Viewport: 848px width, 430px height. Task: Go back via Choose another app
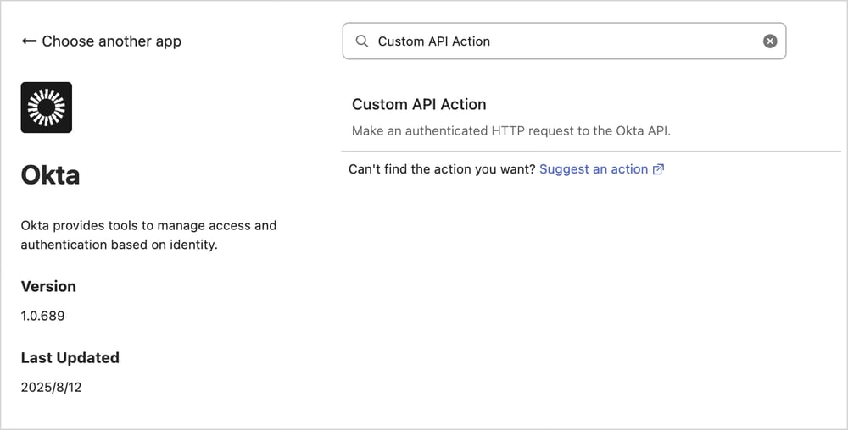tap(101, 41)
